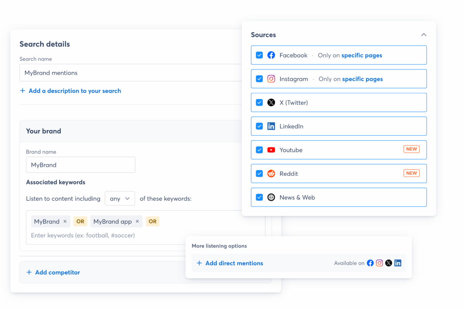The width and height of the screenshot is (464, 310).
Task: Click Add a description to your search
Action: click(75, 91)
